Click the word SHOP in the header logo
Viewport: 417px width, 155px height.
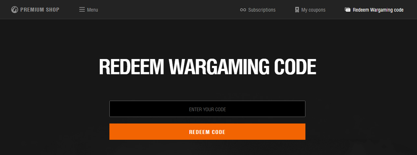pos(52,10)
